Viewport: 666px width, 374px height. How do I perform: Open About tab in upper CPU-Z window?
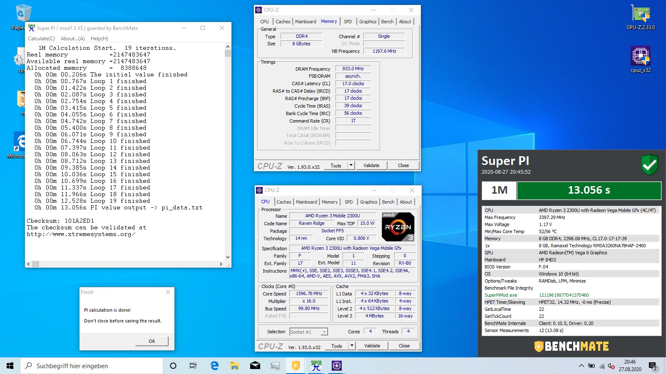tap(405, 22)
